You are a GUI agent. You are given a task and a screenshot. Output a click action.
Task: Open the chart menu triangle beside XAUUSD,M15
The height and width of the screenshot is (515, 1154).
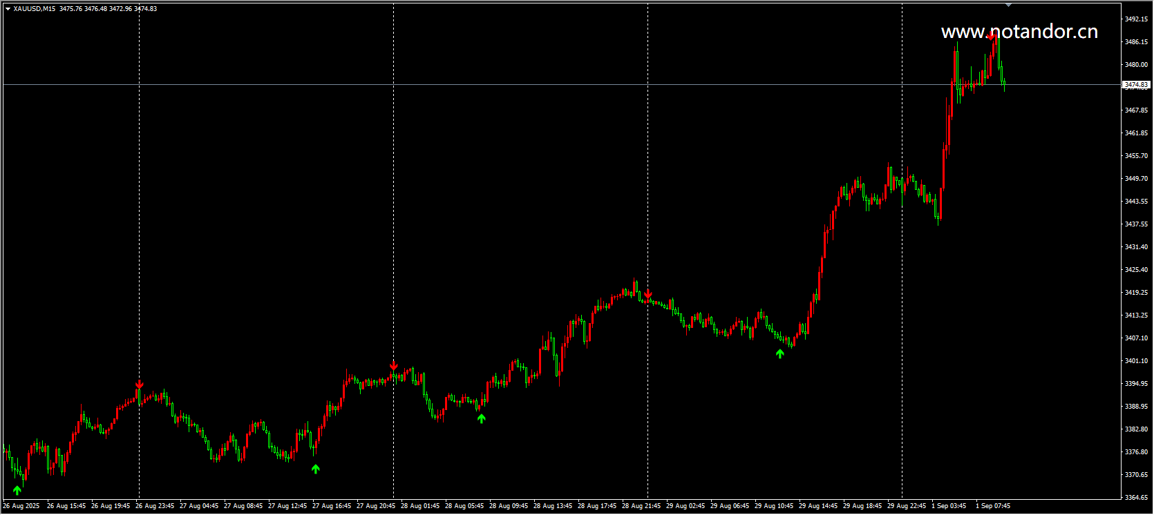click(x=8, y=9)
